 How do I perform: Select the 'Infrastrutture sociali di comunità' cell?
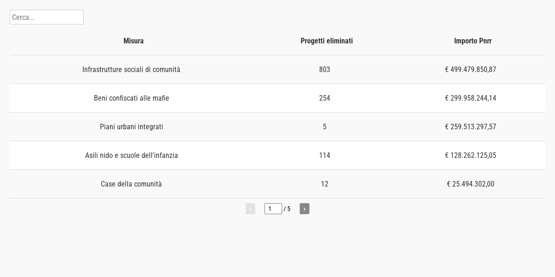(131, 70)
